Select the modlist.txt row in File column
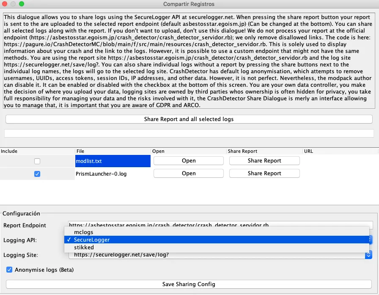 click(x=113, y=161)
